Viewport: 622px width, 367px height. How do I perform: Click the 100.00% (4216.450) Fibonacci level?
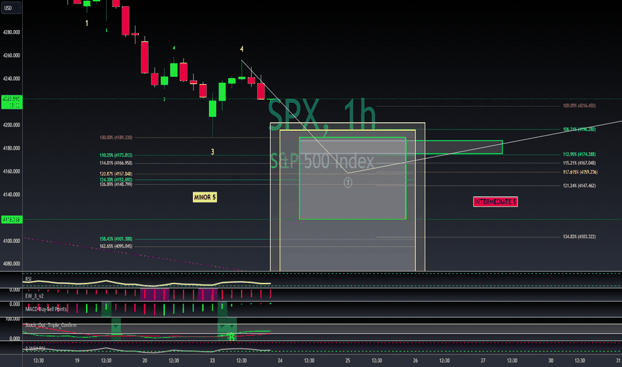[579, 105]
